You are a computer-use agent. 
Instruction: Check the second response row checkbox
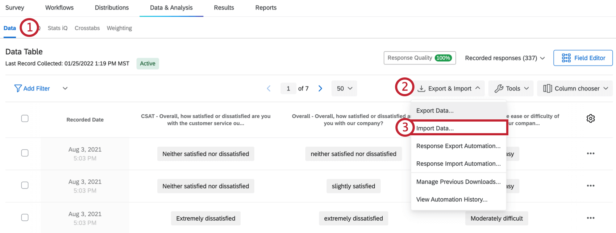tap(25, 185)
